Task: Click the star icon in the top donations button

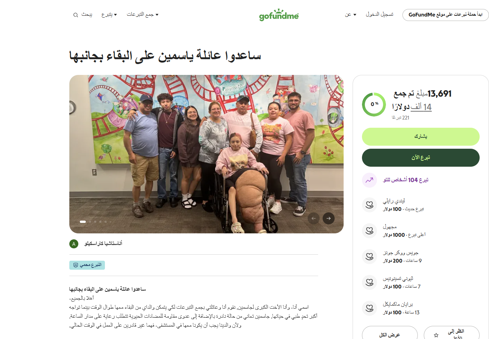Action: point(436,335)
